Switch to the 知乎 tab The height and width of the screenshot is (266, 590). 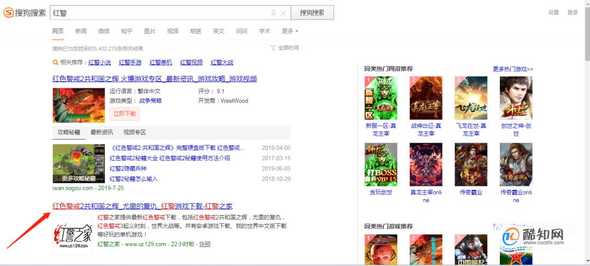click(x=127, y=31)
